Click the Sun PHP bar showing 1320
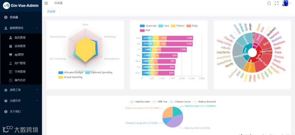The width and height of the screenshot is (295, 135). (x=180, y=38)
